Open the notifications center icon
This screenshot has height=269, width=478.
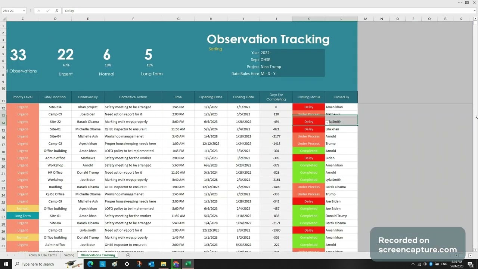point(470,264)
